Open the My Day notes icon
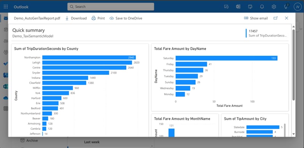Viewport: 304px width, 148px height. [250, 7]
